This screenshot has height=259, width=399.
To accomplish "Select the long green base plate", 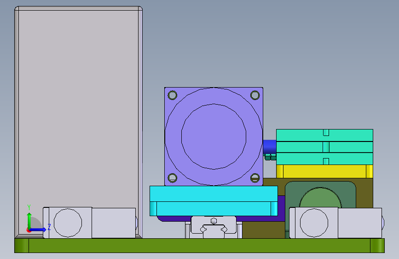I will 200,246.
